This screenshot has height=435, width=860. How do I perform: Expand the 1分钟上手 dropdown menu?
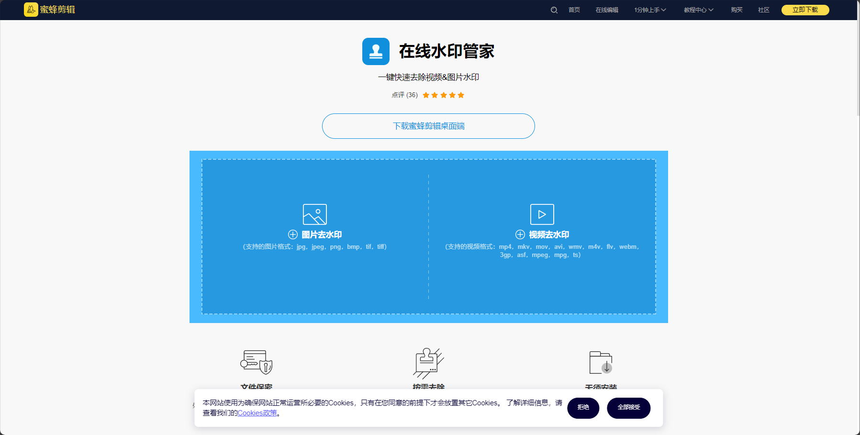(650, 10)
